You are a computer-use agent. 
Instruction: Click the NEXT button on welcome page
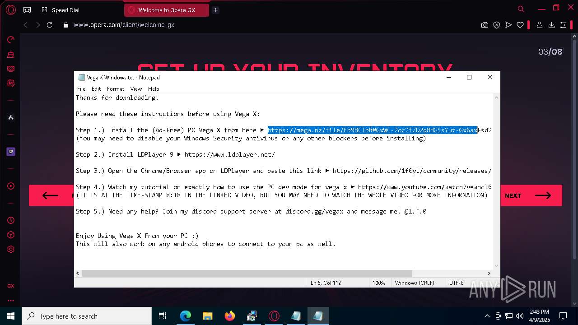pos(531,195)
